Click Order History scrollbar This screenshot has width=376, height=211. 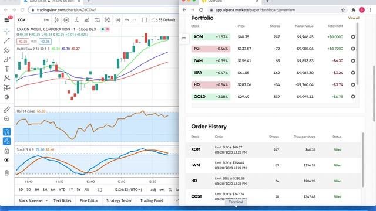pyautogui.click(x=363, y=160)
